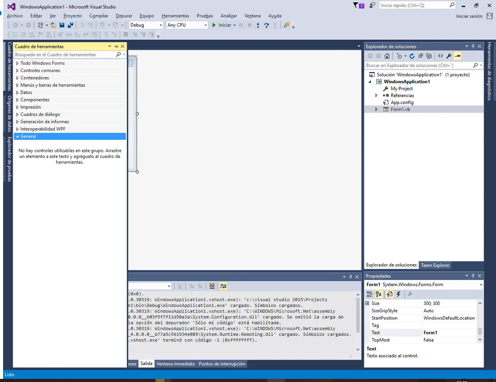Open the Debug configuration dropdown
496x382 pixels.
coord(146,25)
